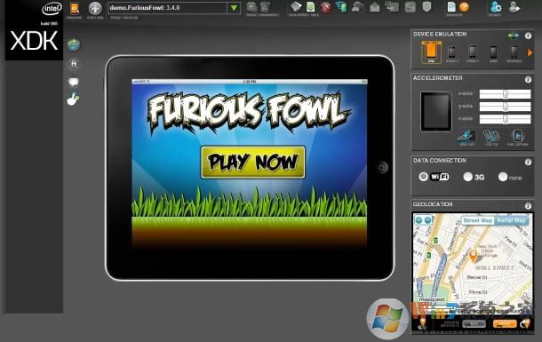Image resolution: width=542 pixels, height=342 pixels.
Task: Click the Start New project plus icon
Action: click(95, 8)
